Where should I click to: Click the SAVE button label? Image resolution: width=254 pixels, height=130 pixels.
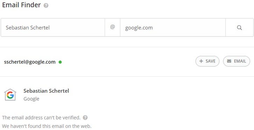[211, 61]
